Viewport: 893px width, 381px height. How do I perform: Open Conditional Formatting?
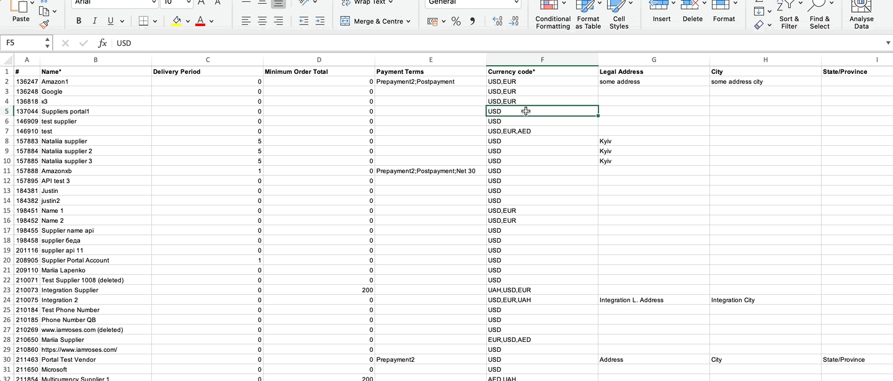pyautogui.click(x=553, y=15)
